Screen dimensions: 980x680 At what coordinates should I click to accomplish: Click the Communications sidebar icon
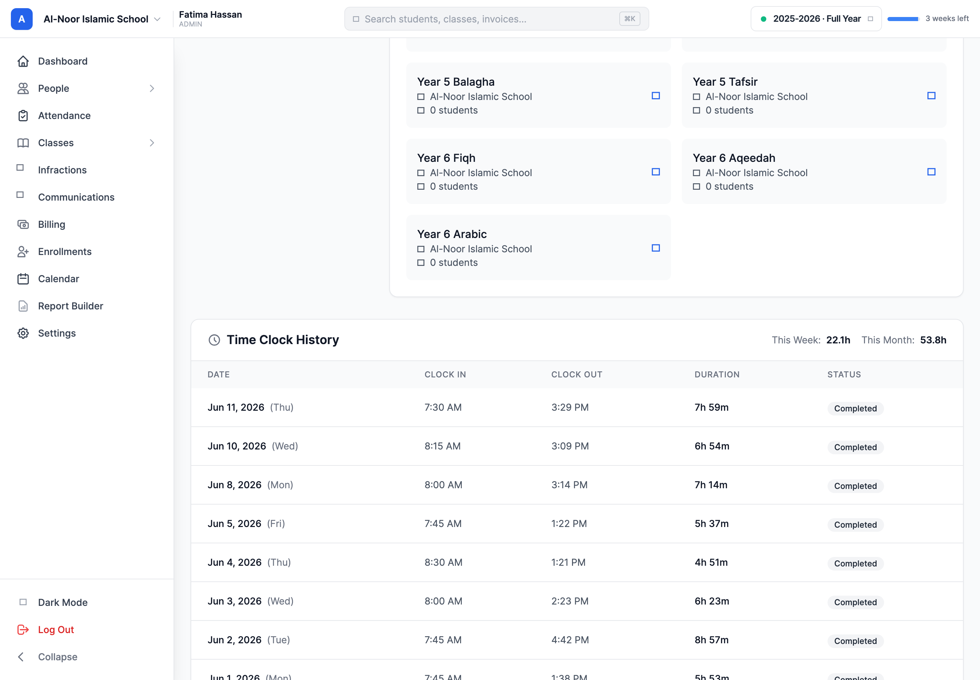pyautogui.click(x=20, y=195)
